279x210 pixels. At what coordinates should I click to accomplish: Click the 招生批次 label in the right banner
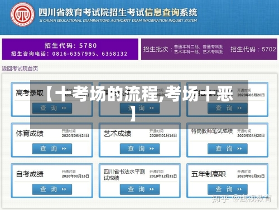pyautogui.click(x=156, y=50)
